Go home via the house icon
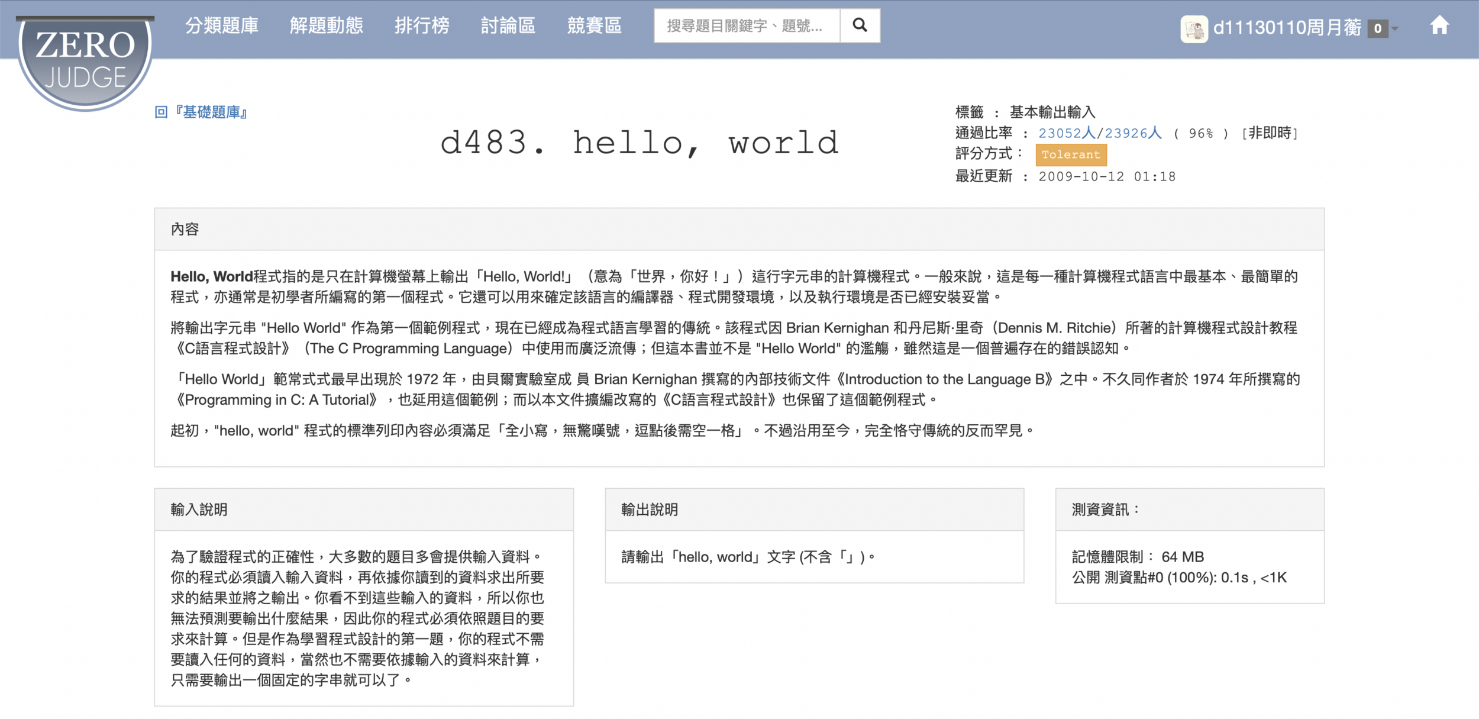The height and width of the screenshot is (719, 1479). (1439, 25)
